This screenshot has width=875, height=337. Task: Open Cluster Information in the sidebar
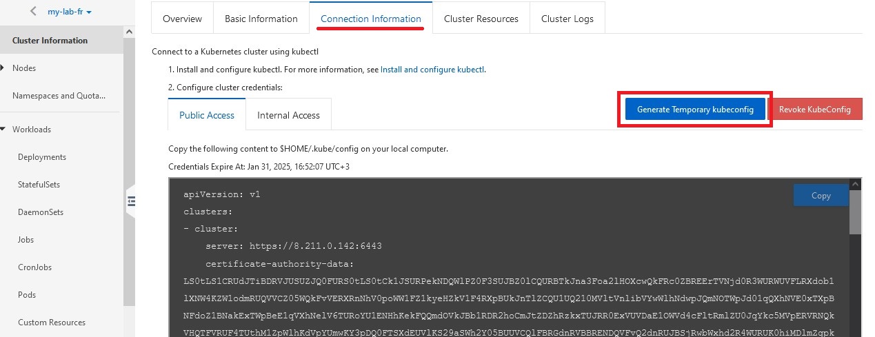pyautogui.click(x=50, y=41)
